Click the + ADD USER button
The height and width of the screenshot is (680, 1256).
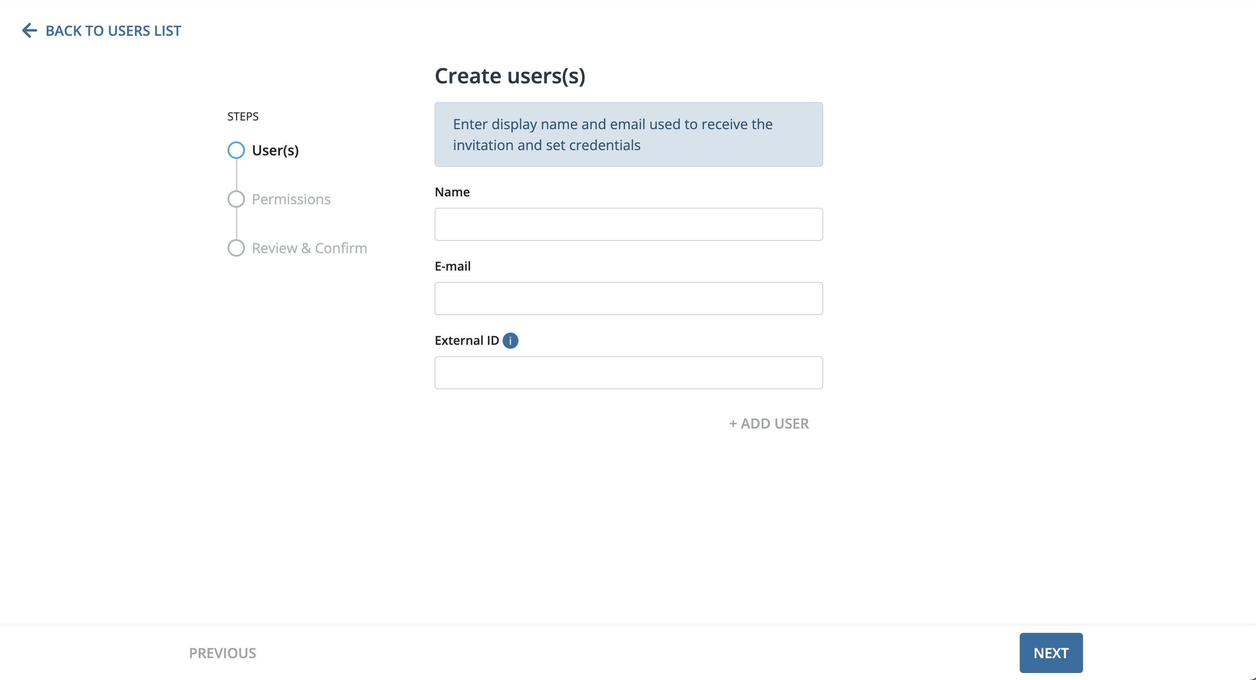769,424
